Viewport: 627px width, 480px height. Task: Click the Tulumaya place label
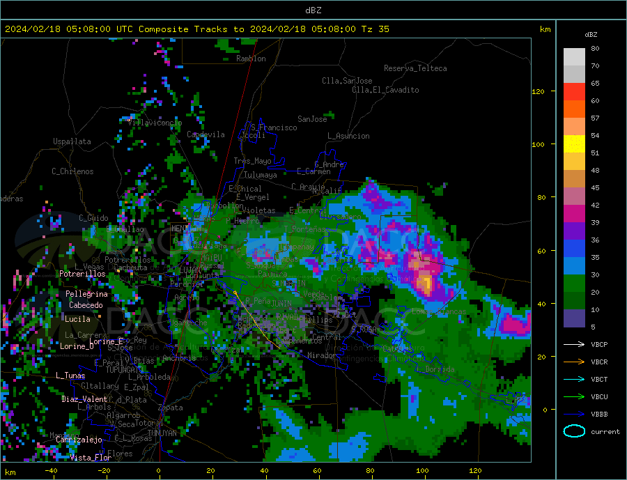[261, 175]
